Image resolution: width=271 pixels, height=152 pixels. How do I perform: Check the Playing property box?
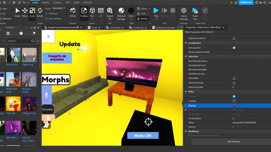(x=234, y=106)
